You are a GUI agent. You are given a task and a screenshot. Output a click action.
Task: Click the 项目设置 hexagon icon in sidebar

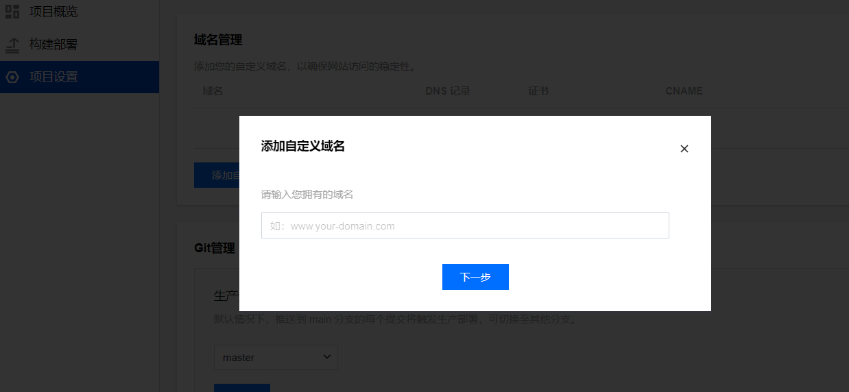pos(12,77)
